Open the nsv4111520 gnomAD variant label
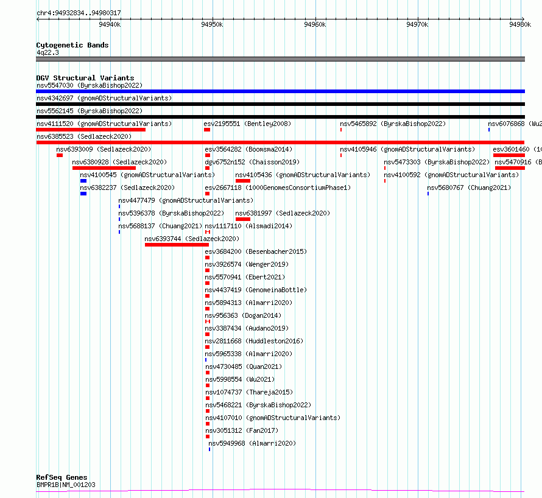The height and width of the screenshot is (498, 542). [104, 124]
